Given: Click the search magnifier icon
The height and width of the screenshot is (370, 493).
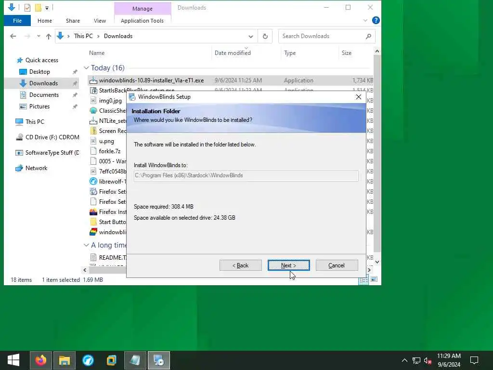Looking at the screenshot, I should pos(368,36).
